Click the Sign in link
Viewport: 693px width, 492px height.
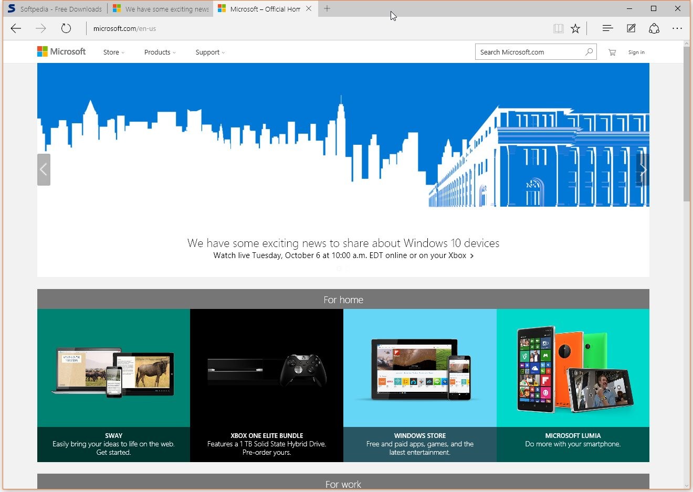pyautogui.click(x=636, y=52)
